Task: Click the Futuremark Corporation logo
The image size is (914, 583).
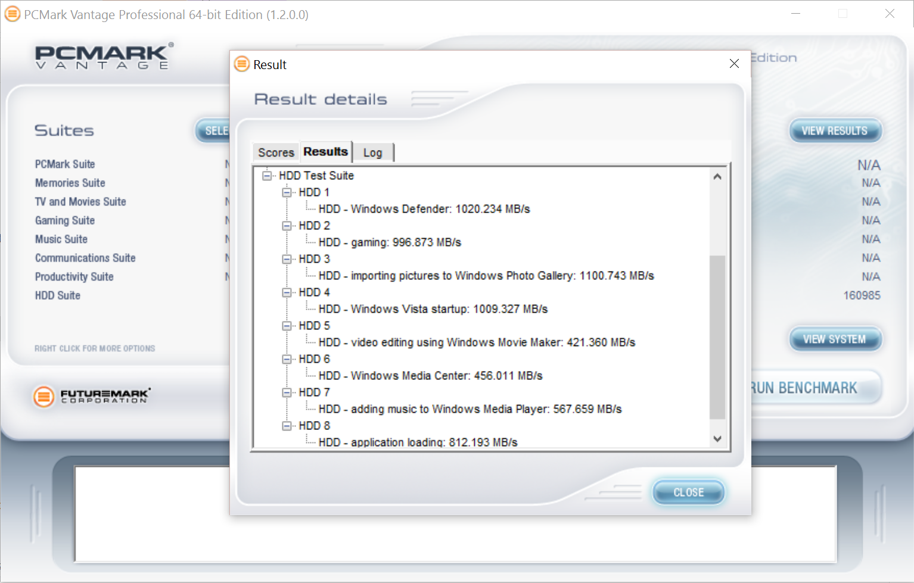Action: tap(92, 396)
